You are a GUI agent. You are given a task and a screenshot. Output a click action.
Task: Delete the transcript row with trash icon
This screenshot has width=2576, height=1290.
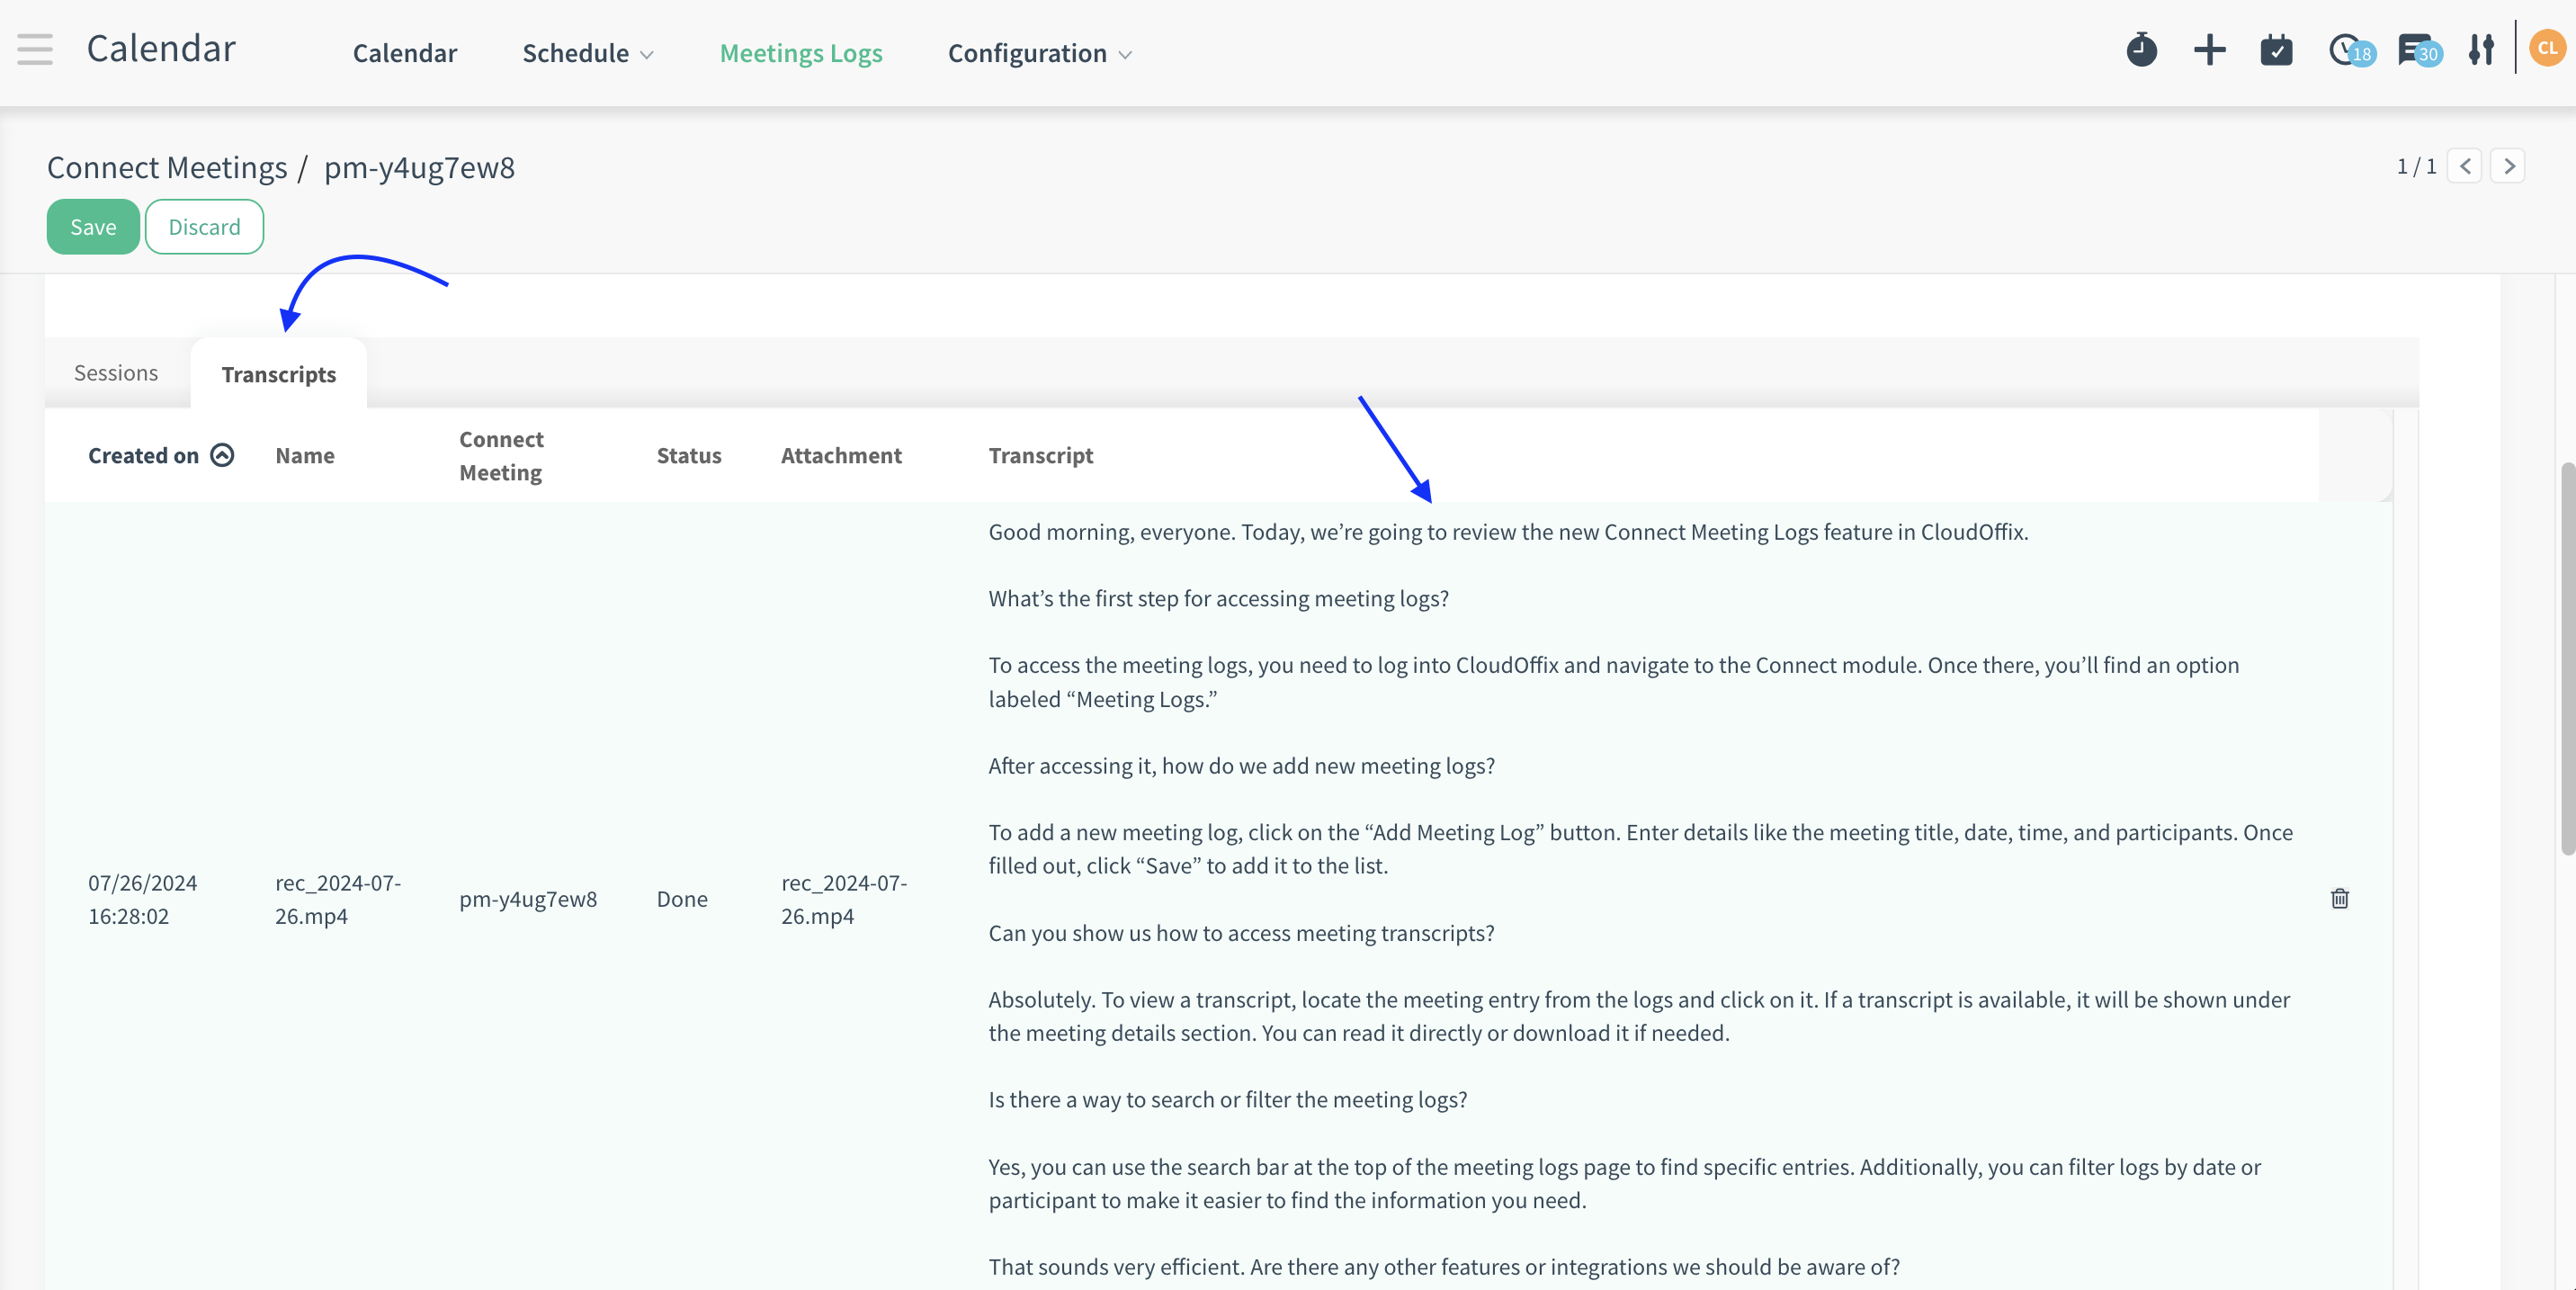point(2339,898)
